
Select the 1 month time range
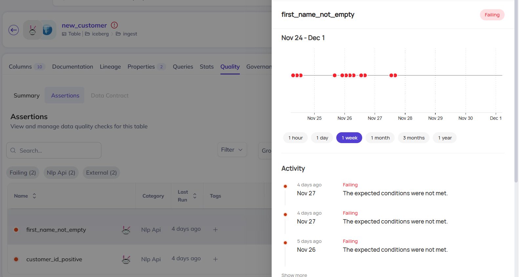point(380,138)
